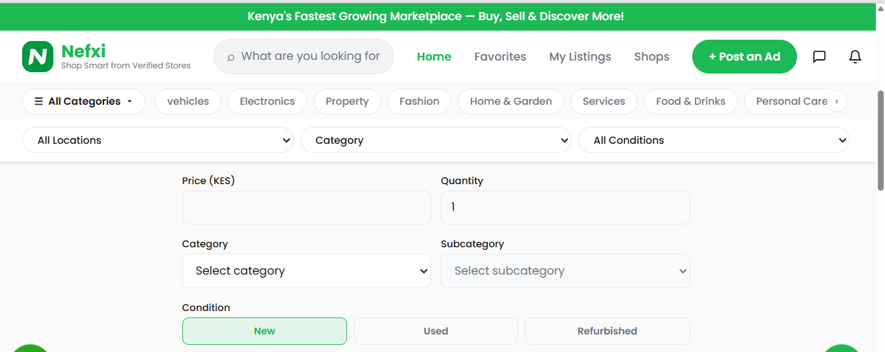Select the New condition option
This screenshot has width=885, height=352.
coord(264,331)
